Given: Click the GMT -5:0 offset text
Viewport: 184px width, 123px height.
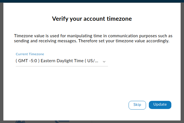Looking at the screenshot, I should pos(28,61).
